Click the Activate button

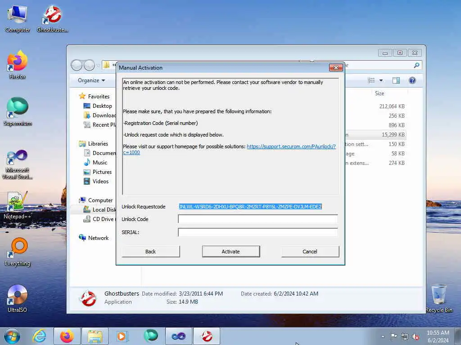[231, 252]
